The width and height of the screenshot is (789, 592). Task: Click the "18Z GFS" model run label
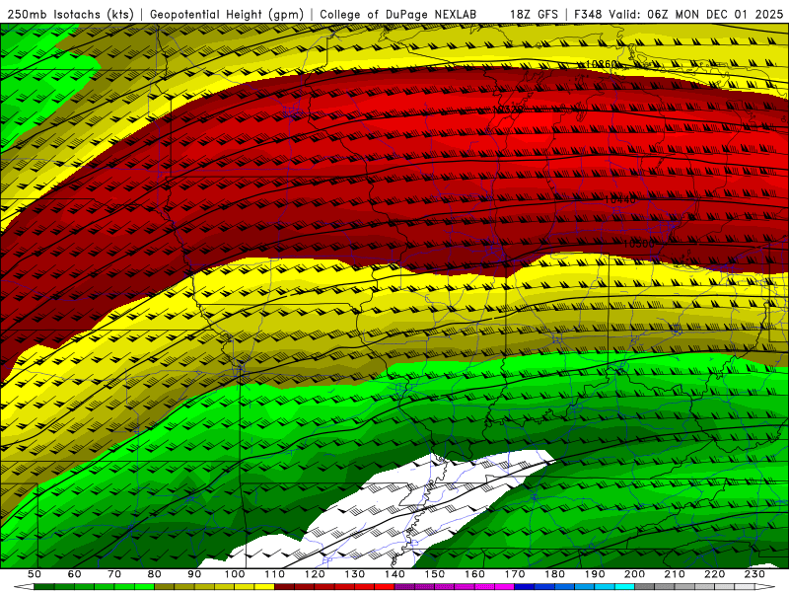point(534,14)
